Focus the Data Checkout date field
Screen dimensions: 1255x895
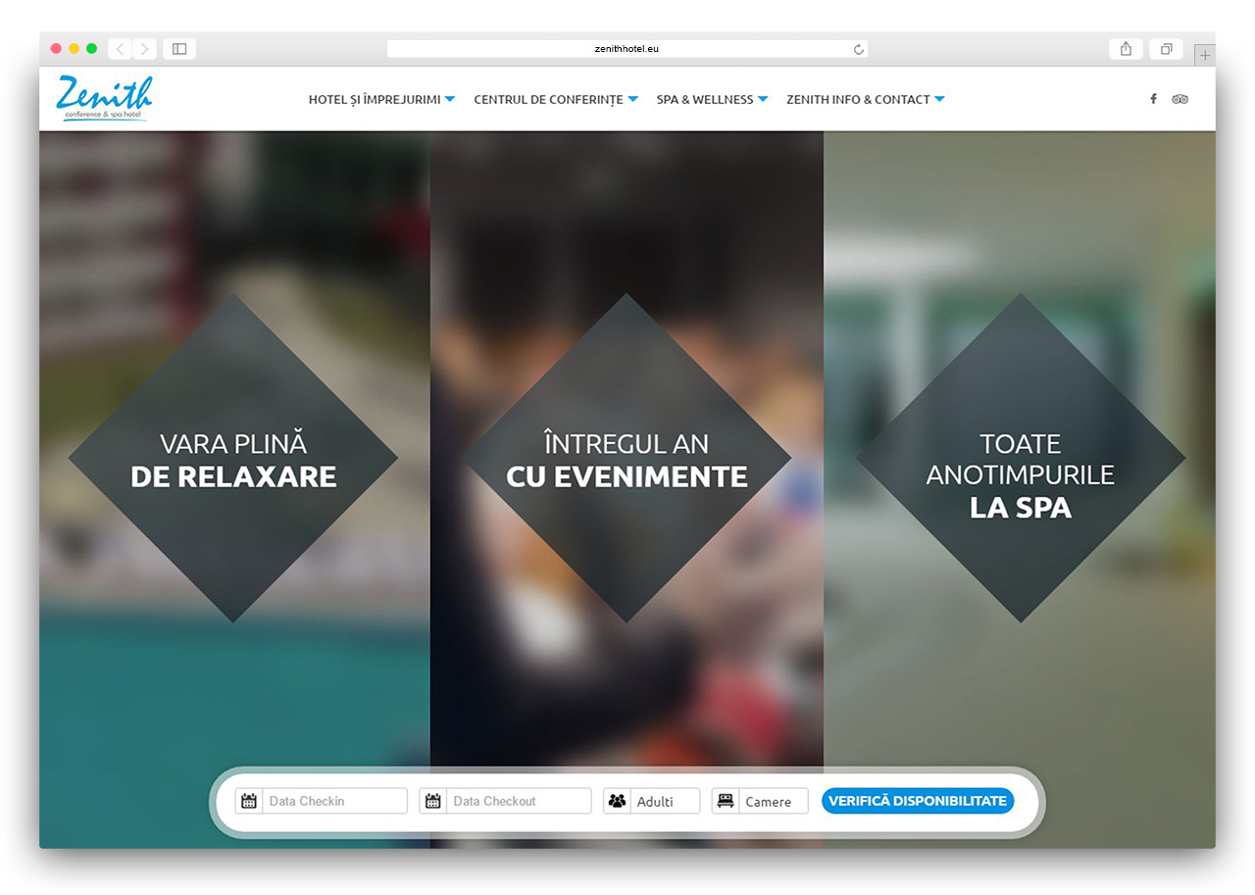506,801
